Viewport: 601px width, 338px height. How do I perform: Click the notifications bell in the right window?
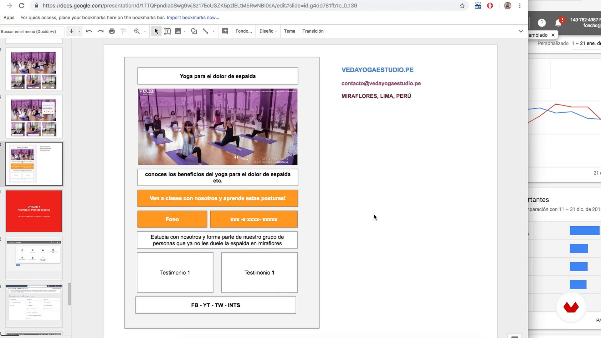click(x=558, y=23)
